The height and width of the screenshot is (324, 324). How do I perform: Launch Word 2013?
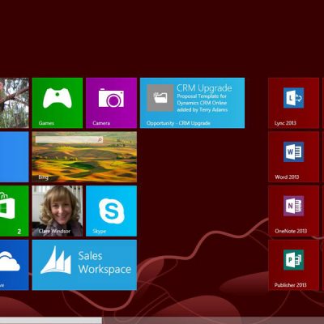click(293, 157)
